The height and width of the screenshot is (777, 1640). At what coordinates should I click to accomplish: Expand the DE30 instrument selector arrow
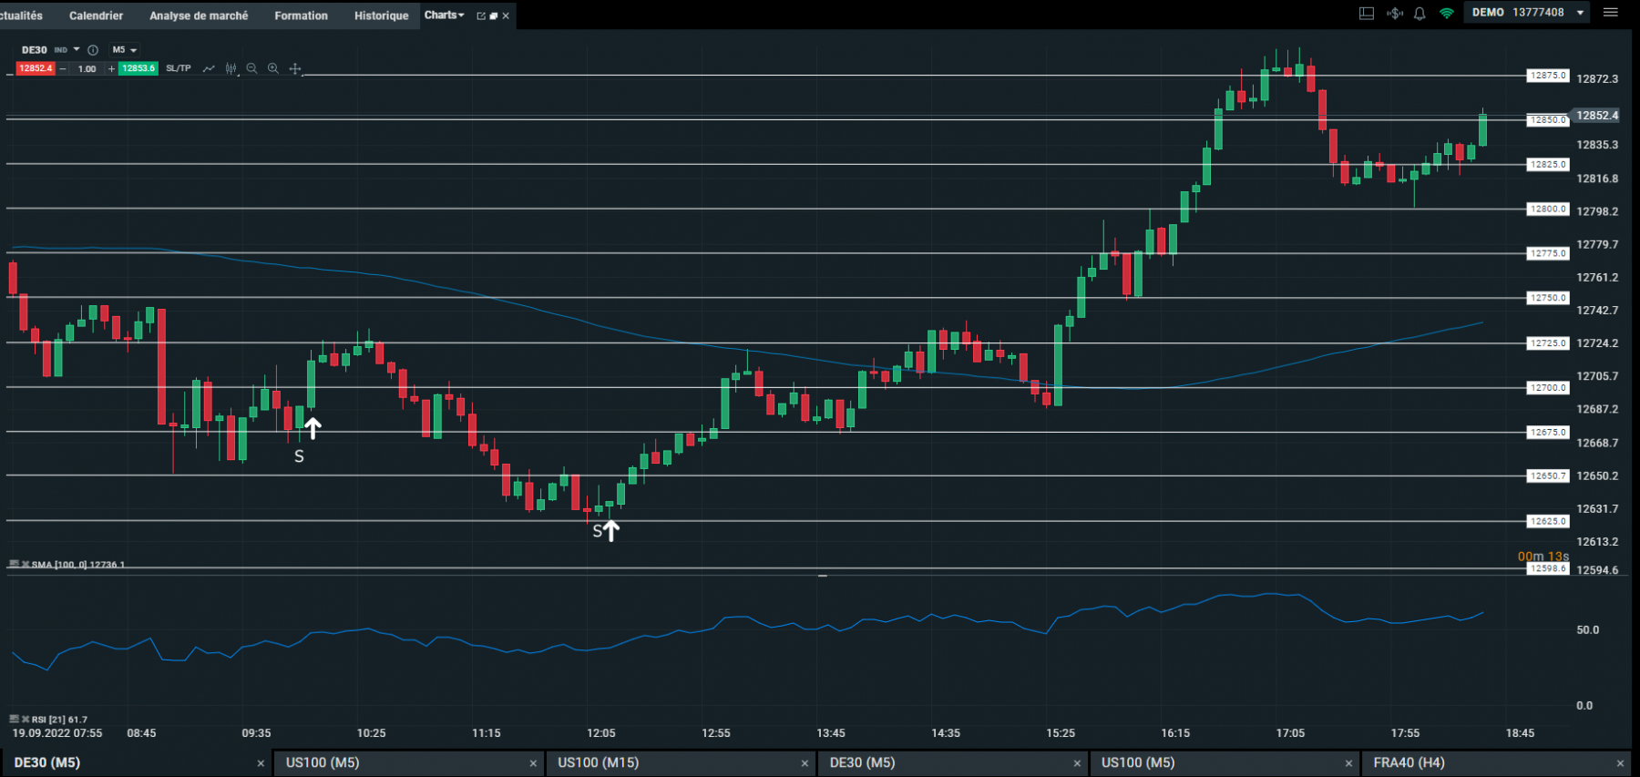point(77,50)
